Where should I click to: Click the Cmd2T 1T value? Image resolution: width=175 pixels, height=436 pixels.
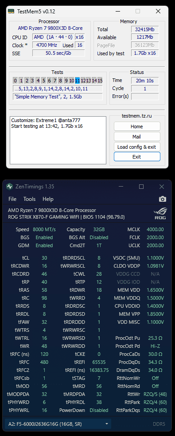click(99, 245)
